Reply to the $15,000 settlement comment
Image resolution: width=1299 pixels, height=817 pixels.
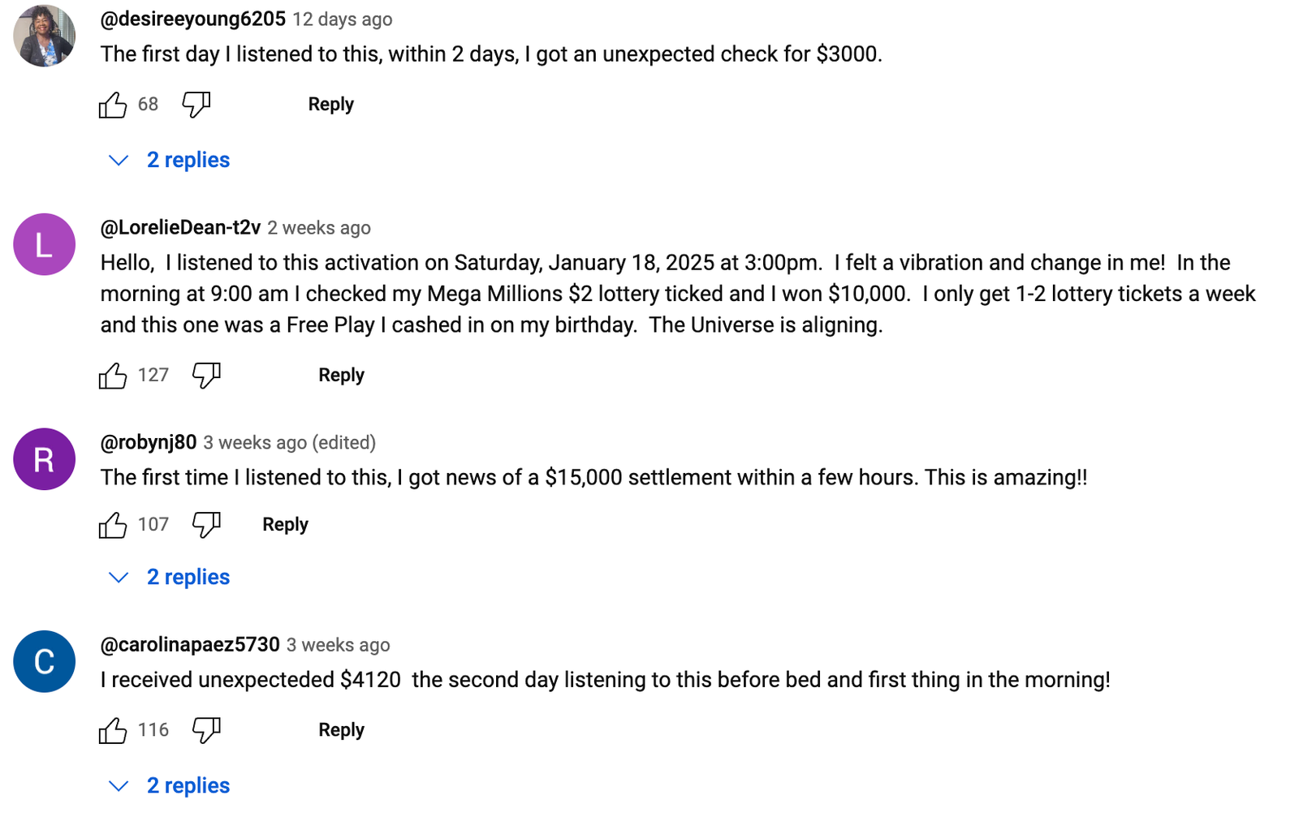coord(285,525)
